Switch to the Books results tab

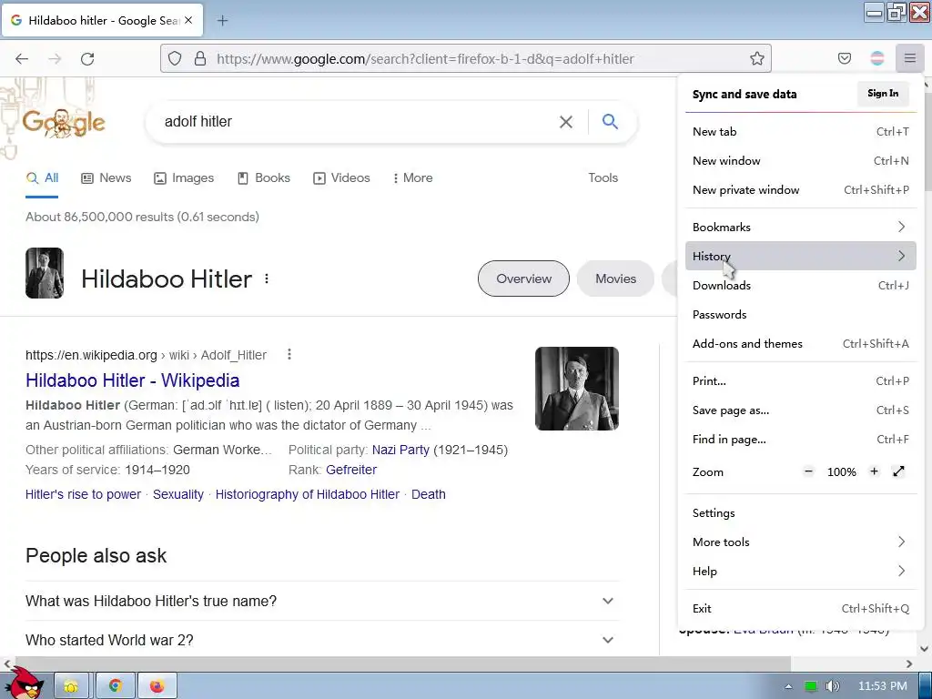[x=263, y=177]
